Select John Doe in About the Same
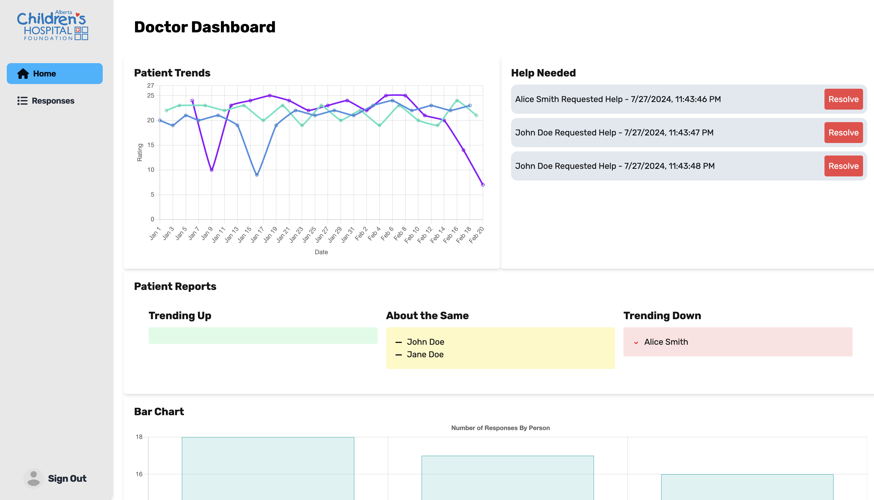This screenshot has height=500, width=874. (425, 342)
